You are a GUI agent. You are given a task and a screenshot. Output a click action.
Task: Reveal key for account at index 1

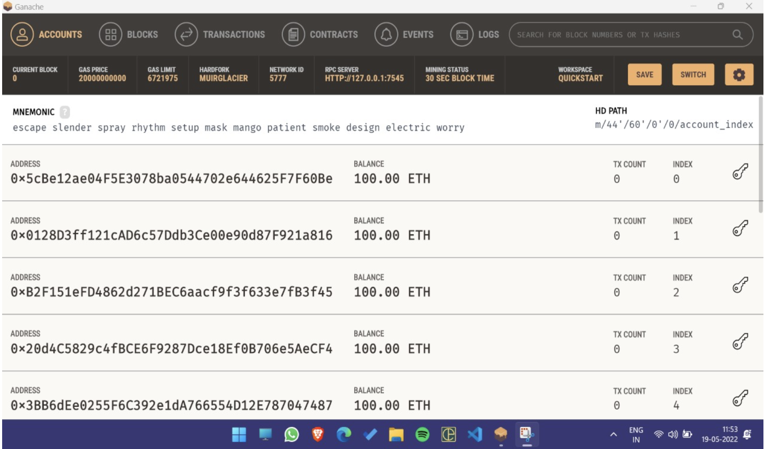(740, 228)
